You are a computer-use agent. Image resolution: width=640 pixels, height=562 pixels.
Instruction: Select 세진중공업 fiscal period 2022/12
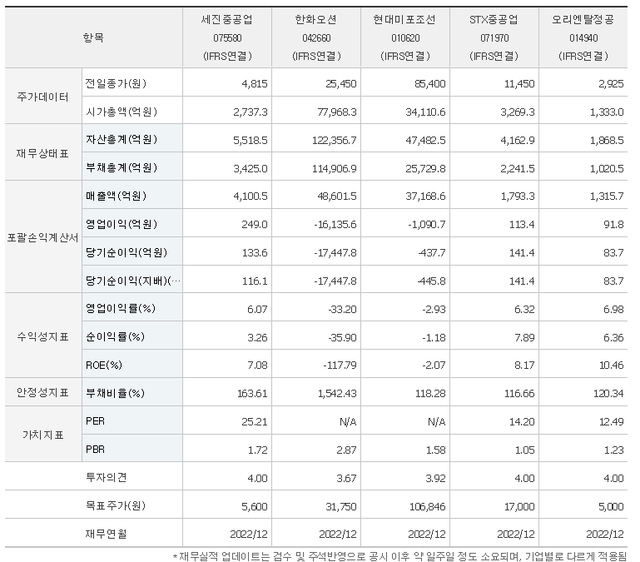pos(249,534)
